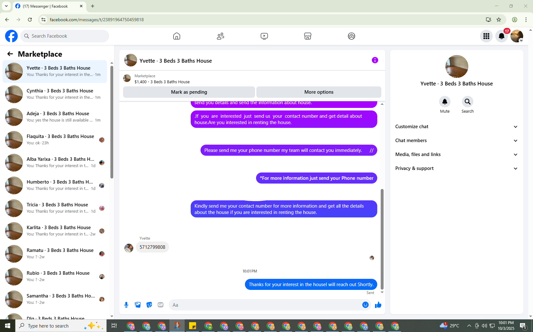This screenshot has width=533, height=332.
Task: Open the Samantha conversation
Action: click(x=55, y=299)
